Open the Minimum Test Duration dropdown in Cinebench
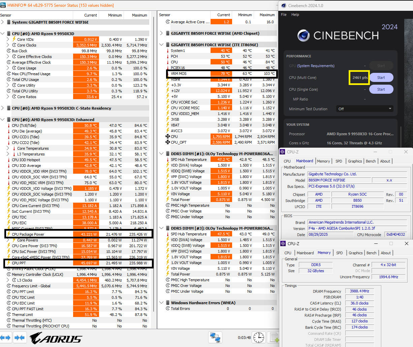The width and height of the screenshot is (413, 347). point(365,109)
